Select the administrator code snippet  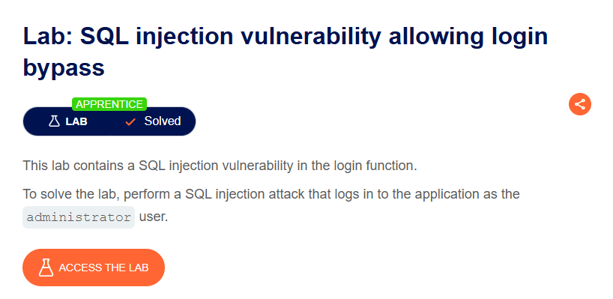[79, 217]
